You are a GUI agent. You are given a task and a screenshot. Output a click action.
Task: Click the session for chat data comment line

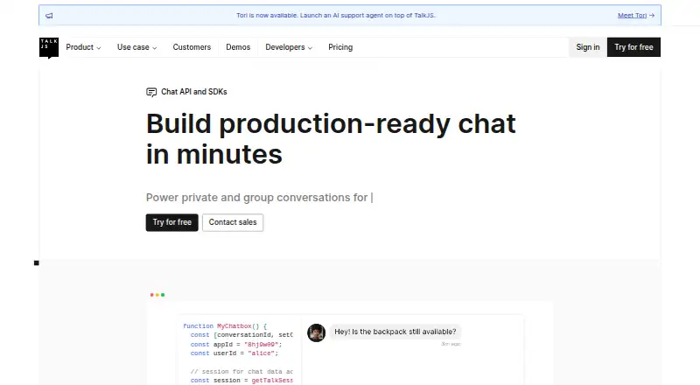pyautogui.click(x=241, y=372)
